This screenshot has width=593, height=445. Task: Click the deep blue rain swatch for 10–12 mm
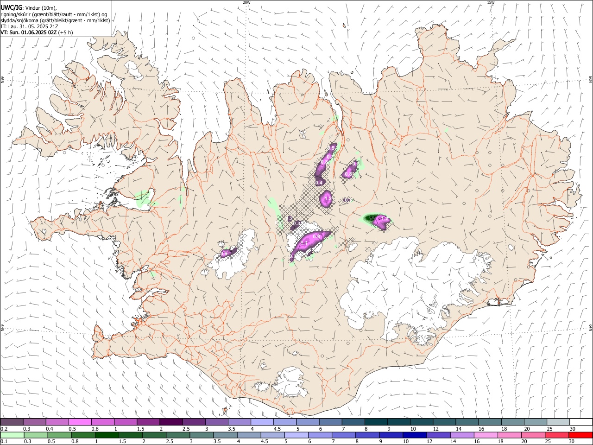pos(414,435)
